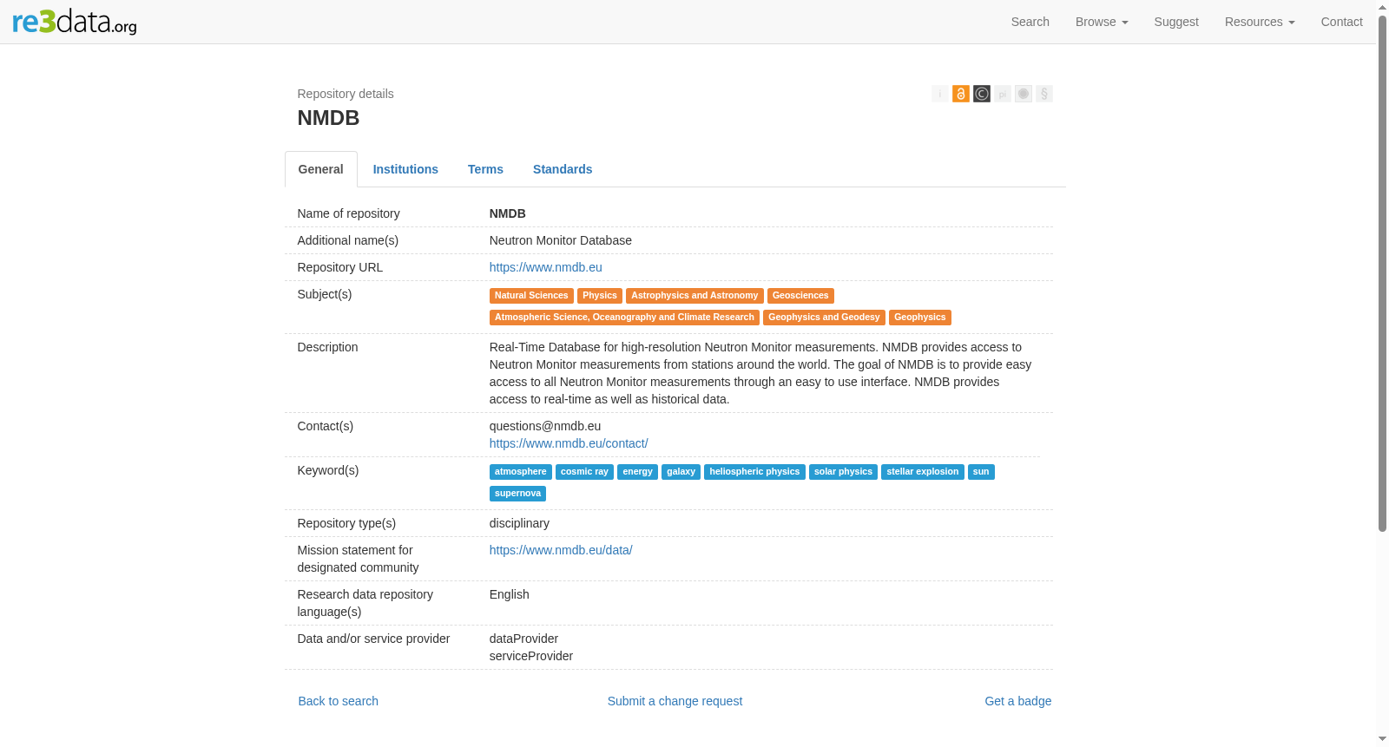This screenshot has height=747, width=1389.
Task: Switch to the Standards tab
Action: [563, 169]
